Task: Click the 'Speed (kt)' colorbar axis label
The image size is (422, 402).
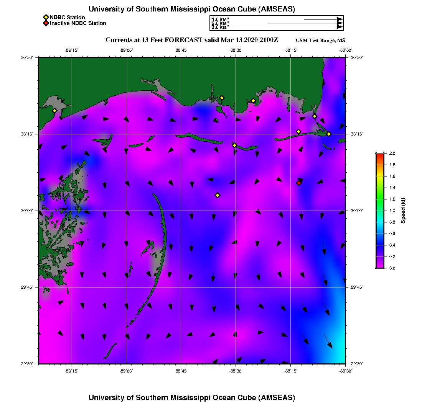Action: [403, 211]
